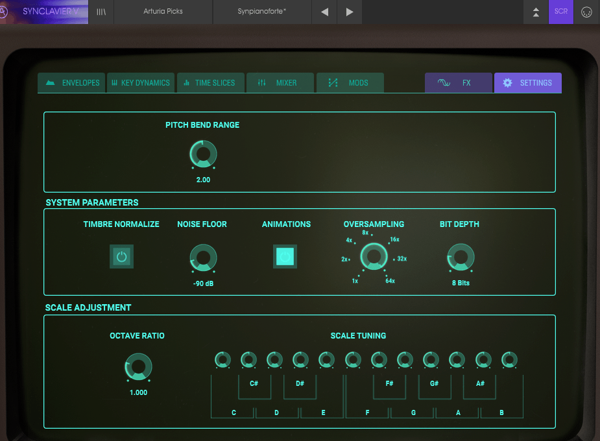Click the Bit Depth knob
This screenshot has width=600, height=441.
(461, 257)
